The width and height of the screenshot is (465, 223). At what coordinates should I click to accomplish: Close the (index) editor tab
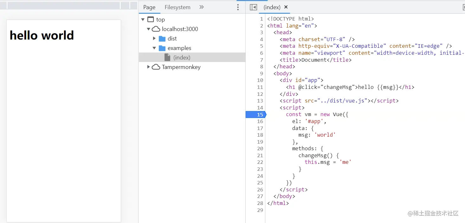coord(286,7)
